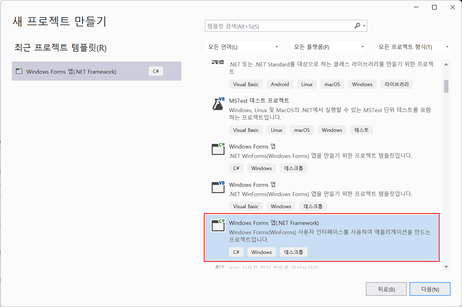Click the search magnifier icon in the template search box
The image size is (462, 307).
tap(357, 26)
